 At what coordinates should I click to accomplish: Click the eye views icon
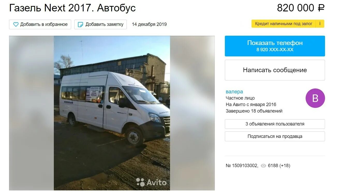[263, 166]
